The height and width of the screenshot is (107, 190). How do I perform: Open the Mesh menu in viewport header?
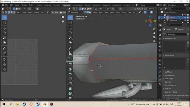point(112,12)
